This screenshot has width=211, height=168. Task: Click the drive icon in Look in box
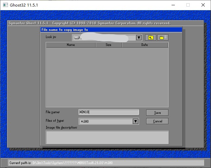pos(77,38)
